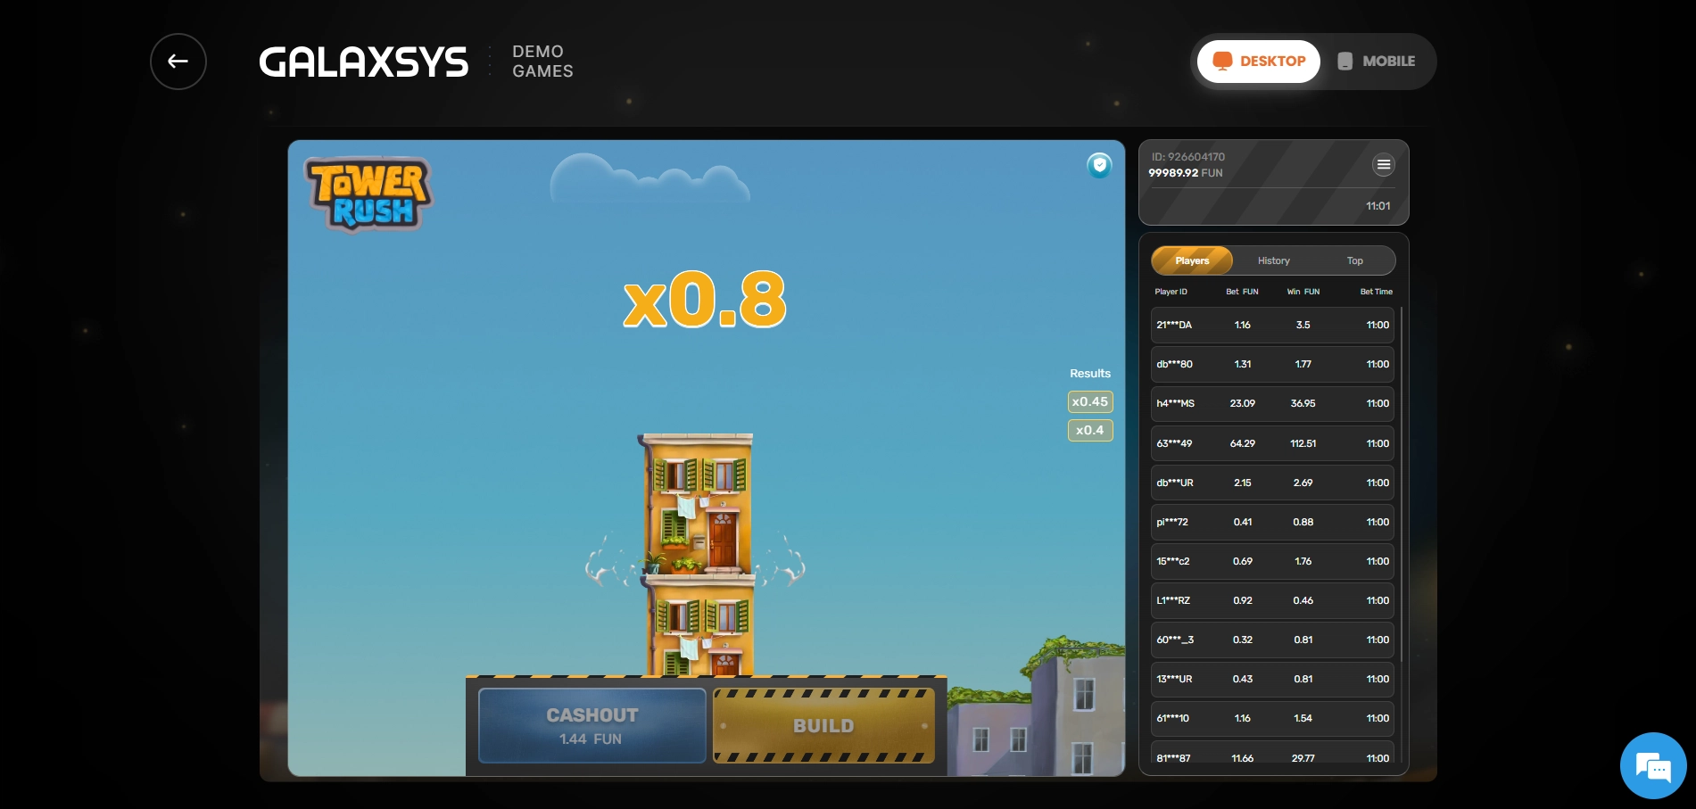The width and height of the screenshot is (1696, 809).
Task: Click the balance 99989.92 FUN
Action: 1185,173
